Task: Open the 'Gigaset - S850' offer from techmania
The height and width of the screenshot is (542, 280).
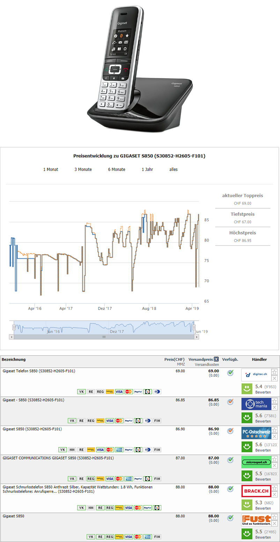Action: [x=34, y=400]
